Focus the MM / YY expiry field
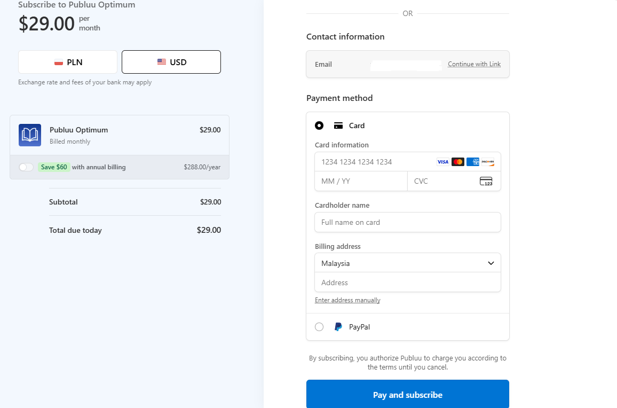 (361, 181)
